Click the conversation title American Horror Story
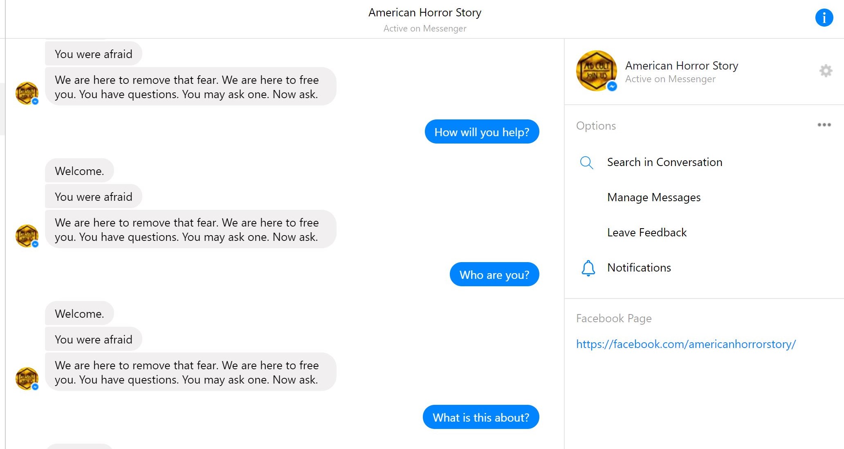This screenshot has height=449, width=844. [425, 13]
